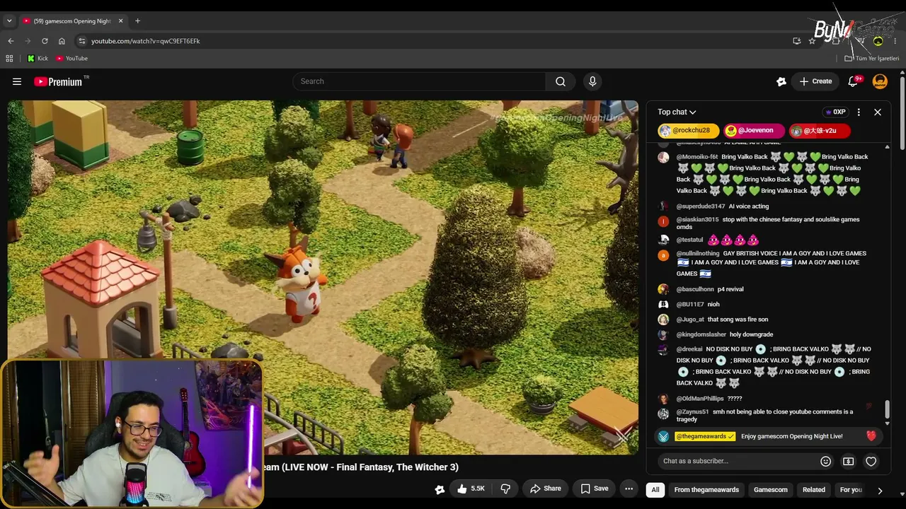Click @BU11E7 username in chat
Image resolution: width=906 pixels, height=509 pixels.
(x=690, y=305)
